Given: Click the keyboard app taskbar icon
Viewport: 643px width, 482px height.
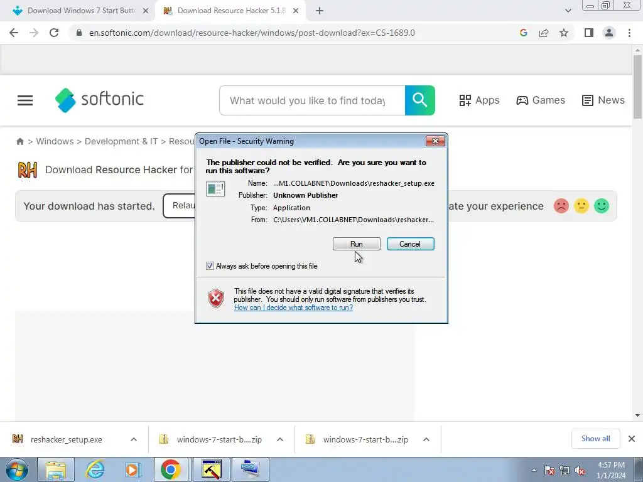Looking at the screenshot, I should point(251,469).
